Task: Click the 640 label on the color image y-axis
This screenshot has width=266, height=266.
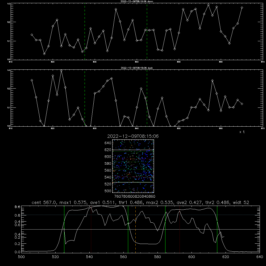Action: click(108, 143)
